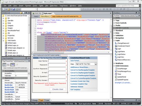Screen dimensions: 142x106
Task: Click the help question search box
Action: (x=127, y=6)
